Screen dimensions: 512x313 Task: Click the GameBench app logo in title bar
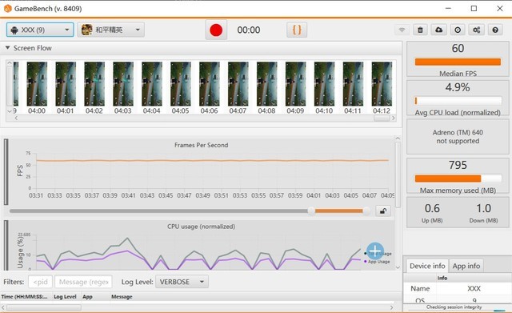7,9
